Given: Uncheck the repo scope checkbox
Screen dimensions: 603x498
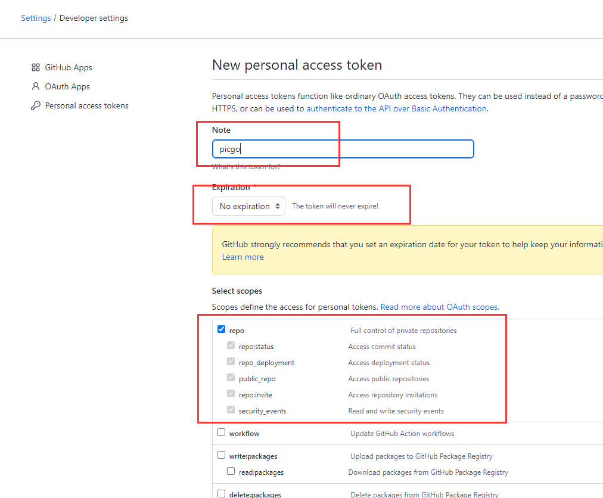Looking at the screenshot, I should tap(222, 329).
